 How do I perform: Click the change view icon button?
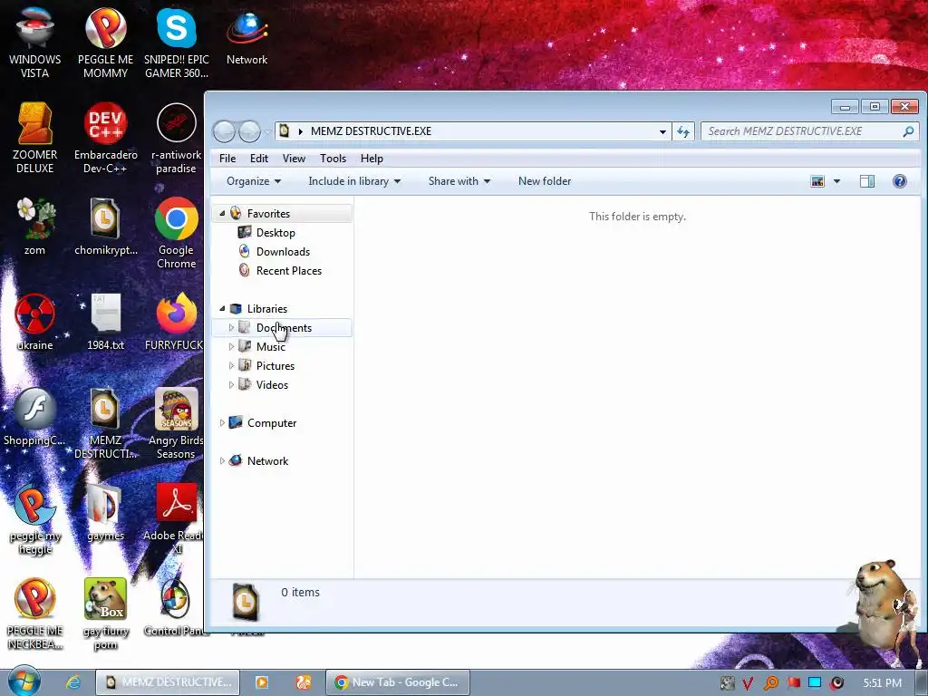coord(817,181)
